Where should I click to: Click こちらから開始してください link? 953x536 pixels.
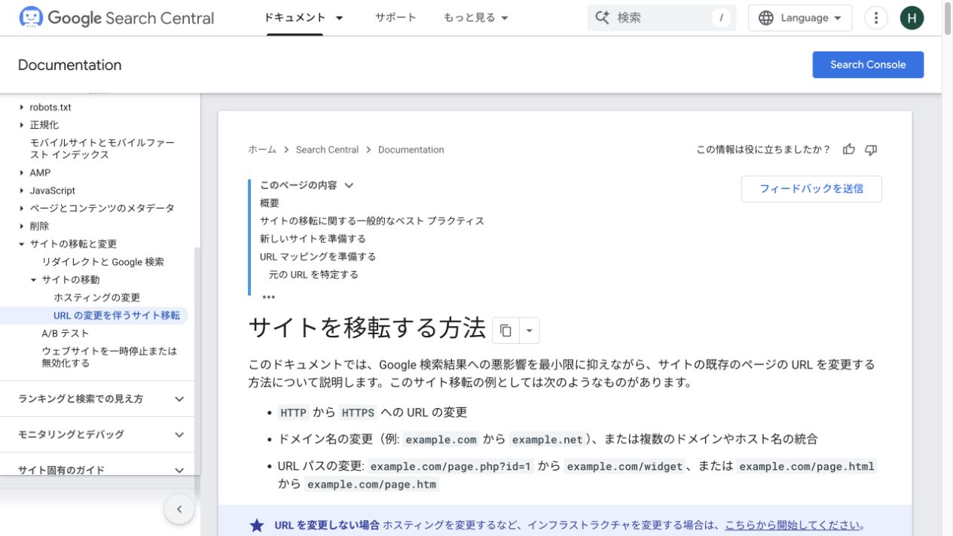coord(792,525)
